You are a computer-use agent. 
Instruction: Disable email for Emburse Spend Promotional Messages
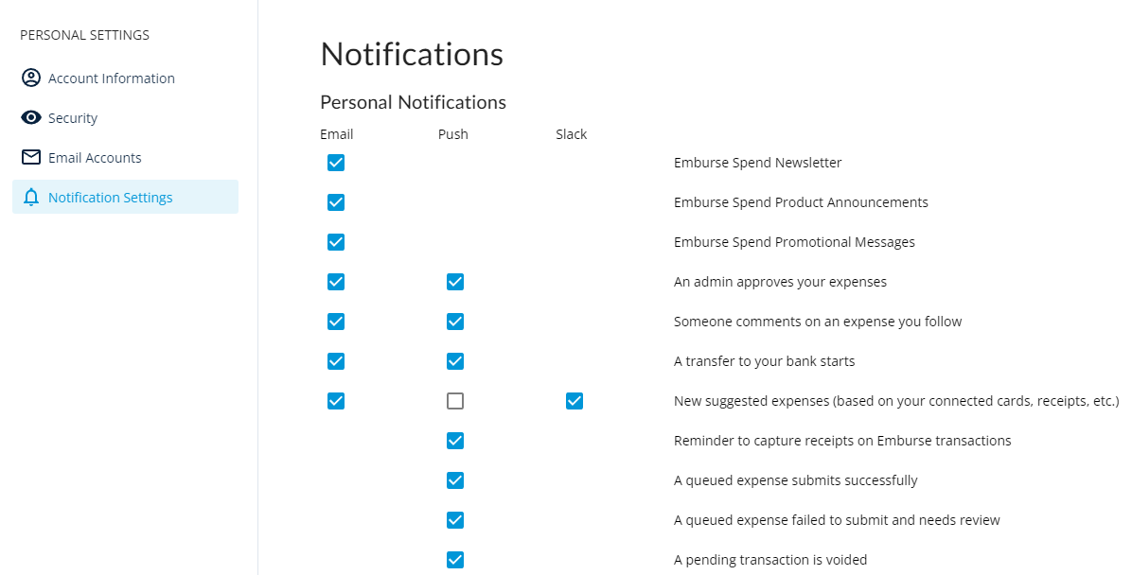click(336, 242)
